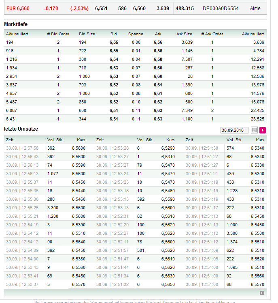Click the '# Bid Order' column header
Screen dimensions: 278x303
pyautogui.click(x=58, y=34)
